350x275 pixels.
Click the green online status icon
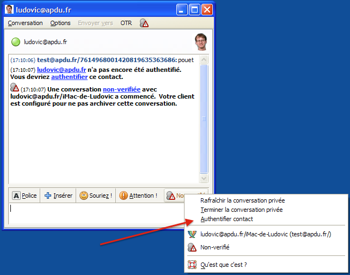[x=16, y=42]
